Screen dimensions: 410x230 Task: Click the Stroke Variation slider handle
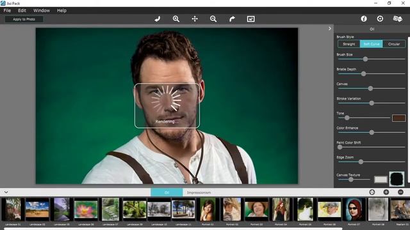372,103
